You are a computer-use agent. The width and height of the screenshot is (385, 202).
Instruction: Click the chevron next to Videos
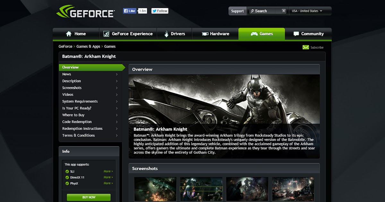(117, 95)
